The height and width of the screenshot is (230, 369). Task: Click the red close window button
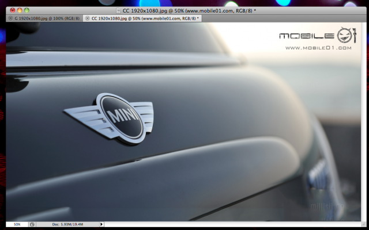[x=13, y=10]
